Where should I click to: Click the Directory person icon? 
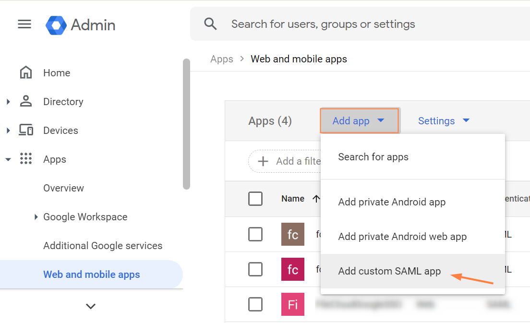click(26, 102)
